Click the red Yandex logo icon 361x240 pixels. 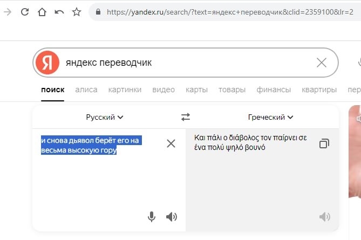pos(47,63)
